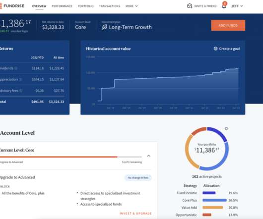263x219 pixels.
Task: Click the progress to Advanced bar
Action: point(71,157)
